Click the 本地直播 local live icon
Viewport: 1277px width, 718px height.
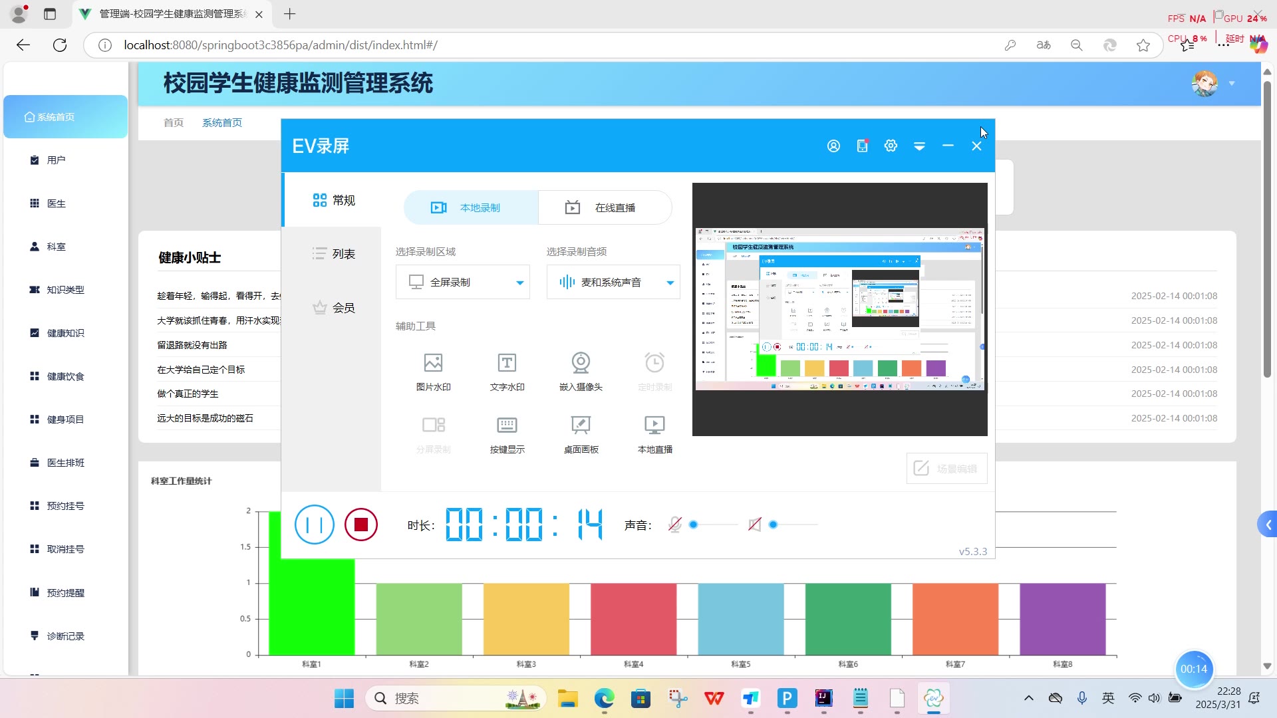point(654,425)
